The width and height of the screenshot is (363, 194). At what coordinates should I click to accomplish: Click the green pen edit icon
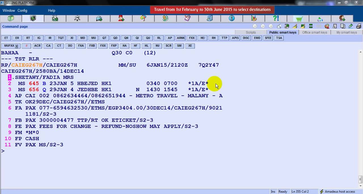coord(351,26)
